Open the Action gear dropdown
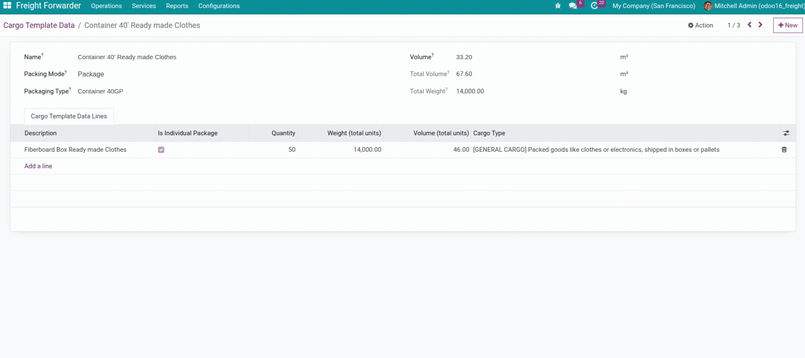Viewport: 805px width, 358px height. [700, 25]
